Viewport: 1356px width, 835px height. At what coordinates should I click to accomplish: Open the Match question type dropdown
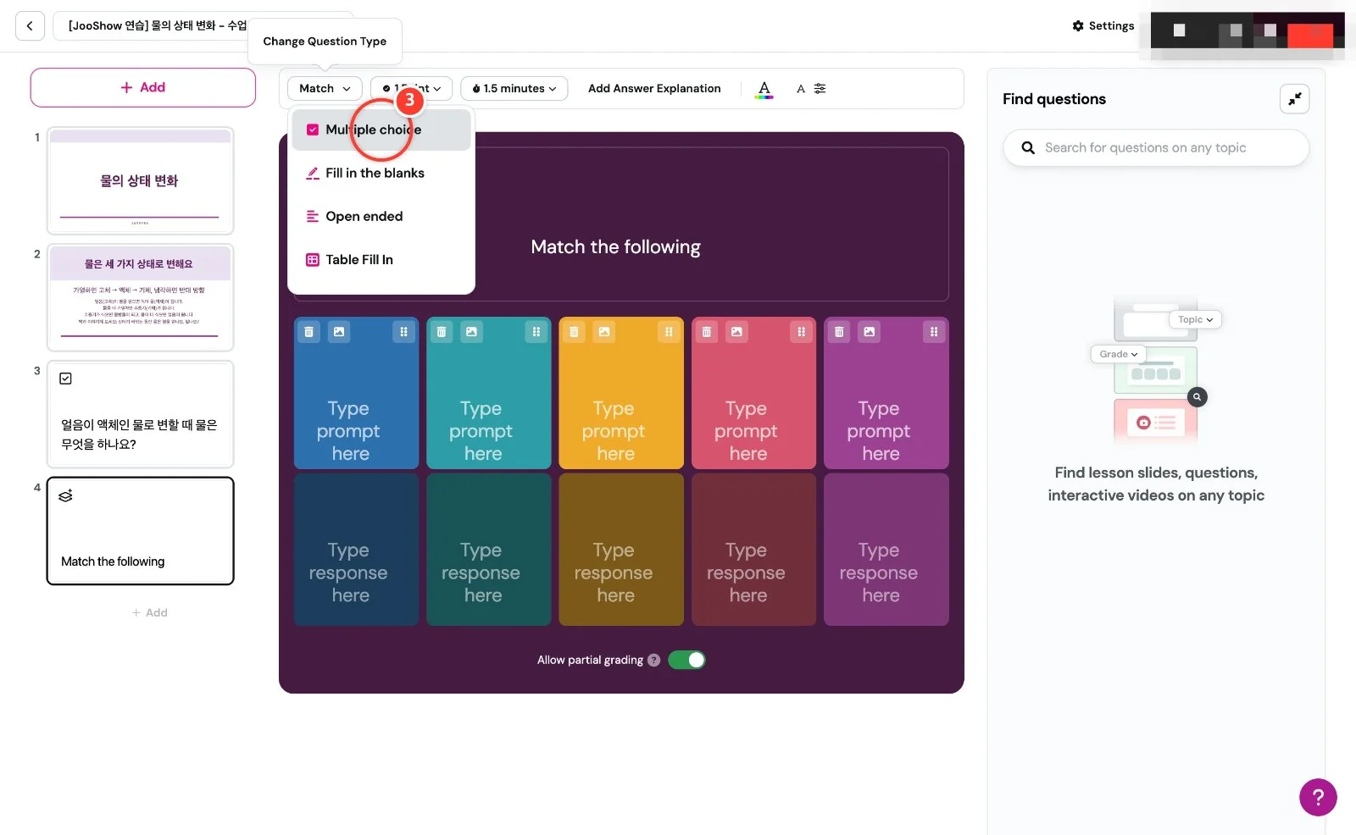pos(325,88)
